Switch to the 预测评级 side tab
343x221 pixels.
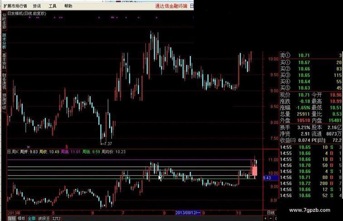point(4,102)
